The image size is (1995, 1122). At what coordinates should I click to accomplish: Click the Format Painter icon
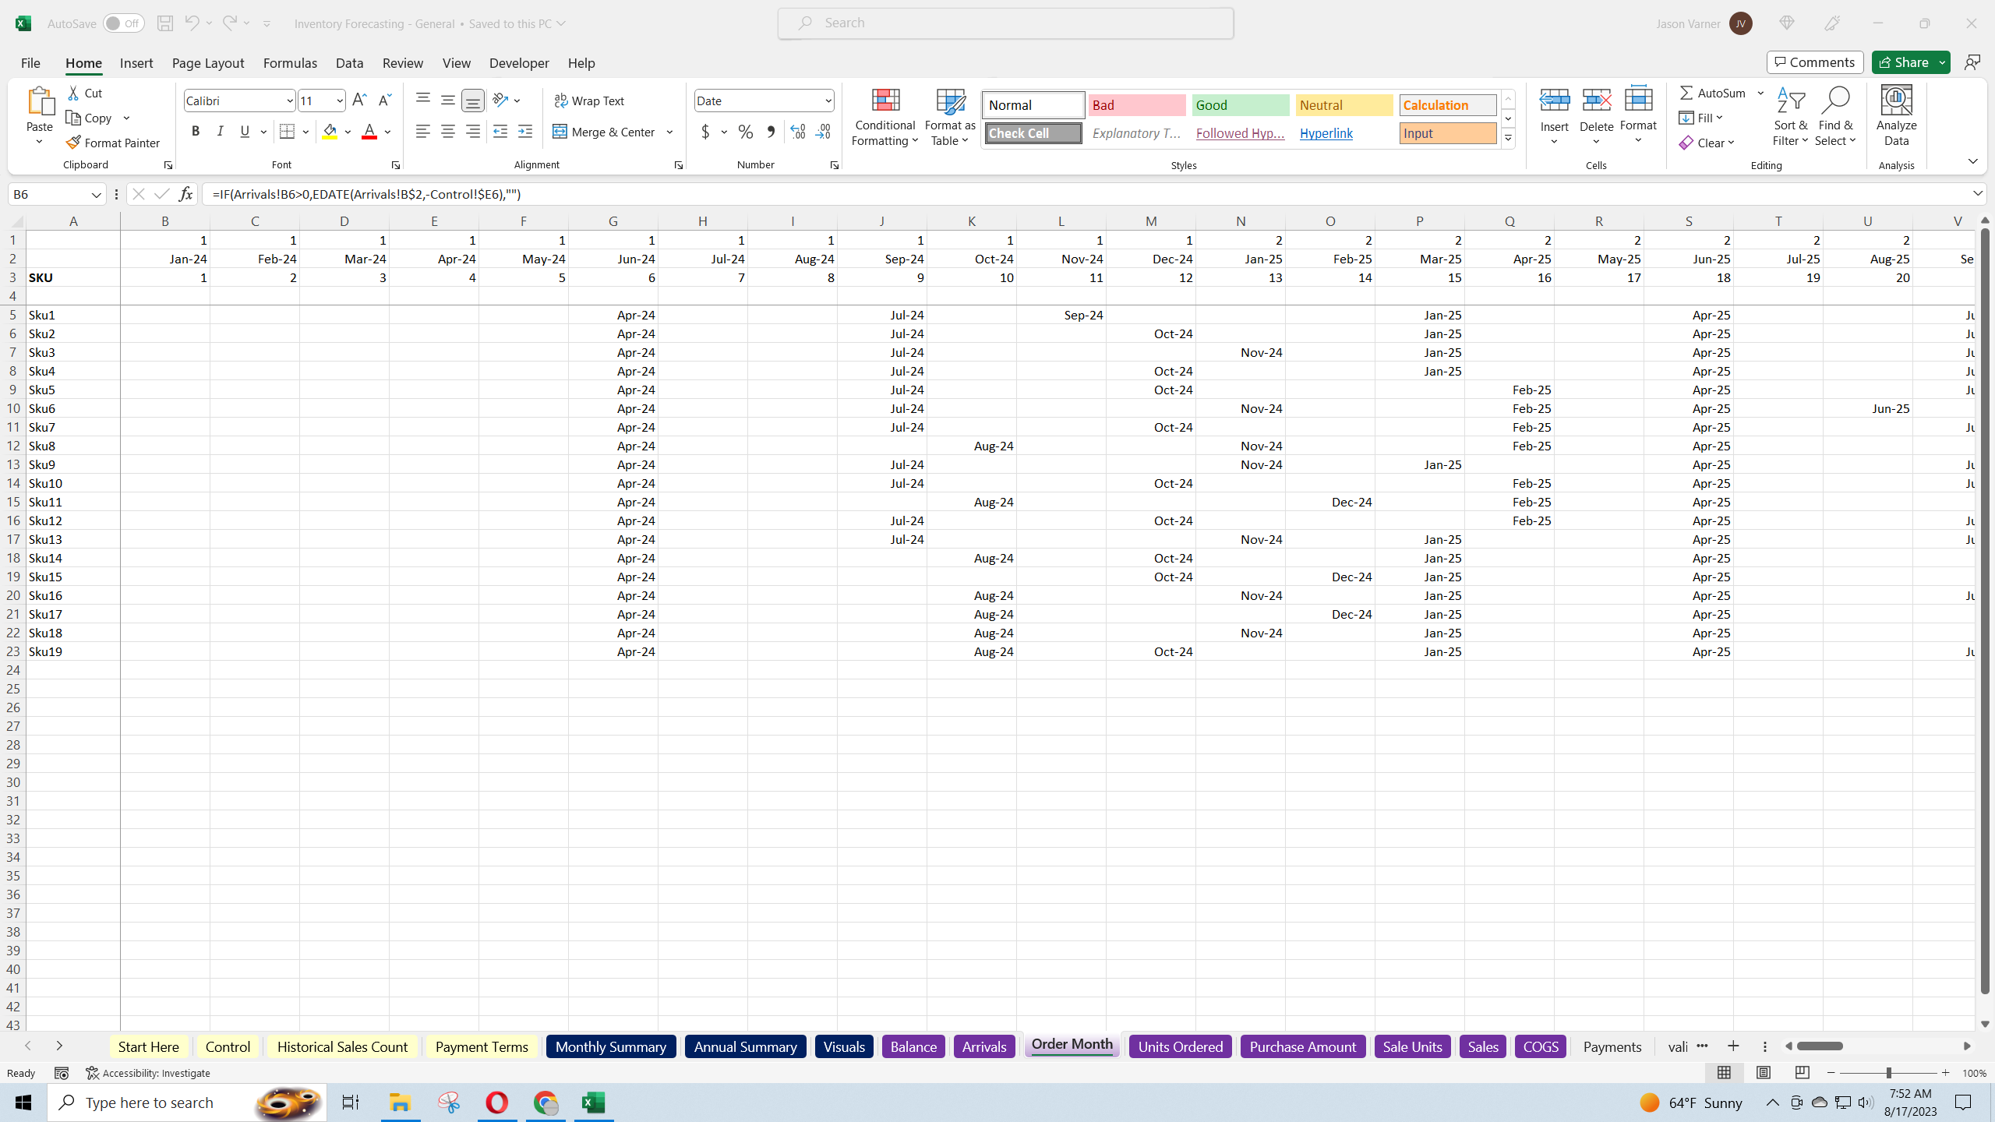(73, 143)
